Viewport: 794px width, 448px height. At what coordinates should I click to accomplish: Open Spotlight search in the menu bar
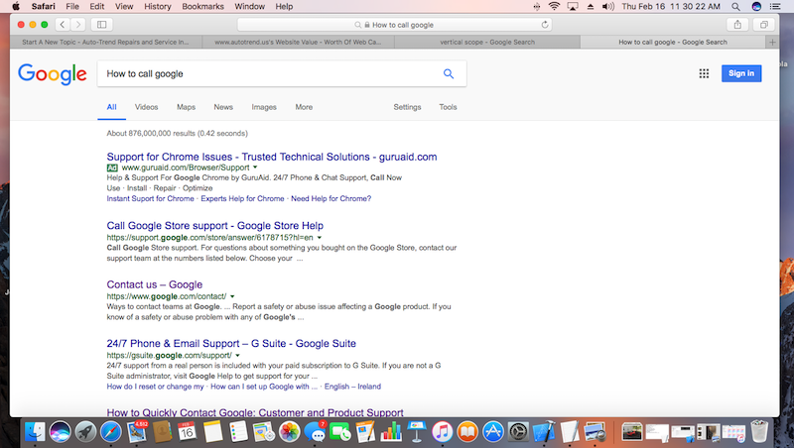[x=735, y=7]
